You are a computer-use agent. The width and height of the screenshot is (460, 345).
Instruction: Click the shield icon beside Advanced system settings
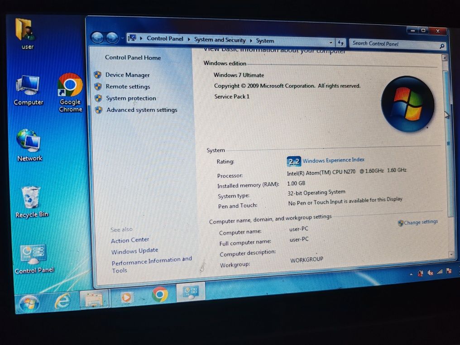coord(99,110)
